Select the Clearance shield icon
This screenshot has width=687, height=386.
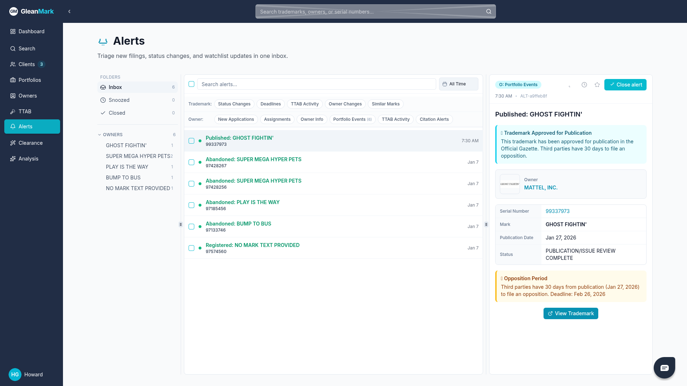pos(13,143)
